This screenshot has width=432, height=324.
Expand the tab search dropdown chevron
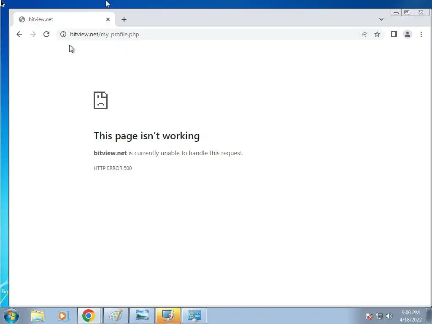(381, 19)
